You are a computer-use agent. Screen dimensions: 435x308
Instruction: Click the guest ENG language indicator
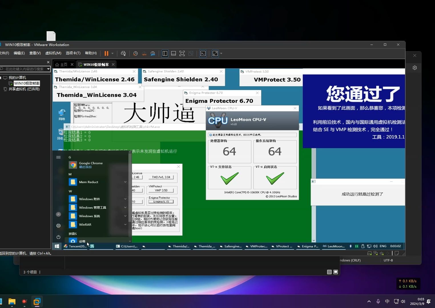[x=383, y=246]
